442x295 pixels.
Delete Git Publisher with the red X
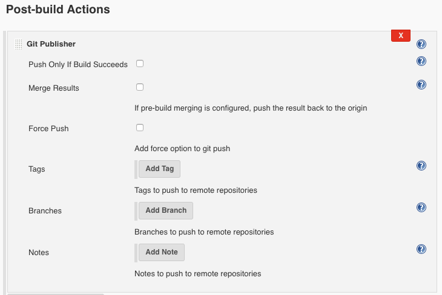click(x=401, y=36)
